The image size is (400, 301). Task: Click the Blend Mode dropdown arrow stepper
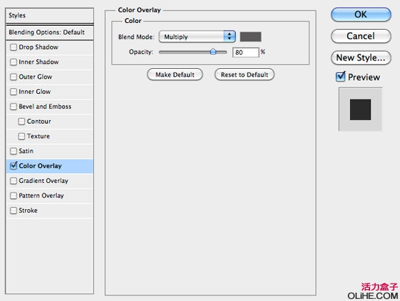[230, 36]
